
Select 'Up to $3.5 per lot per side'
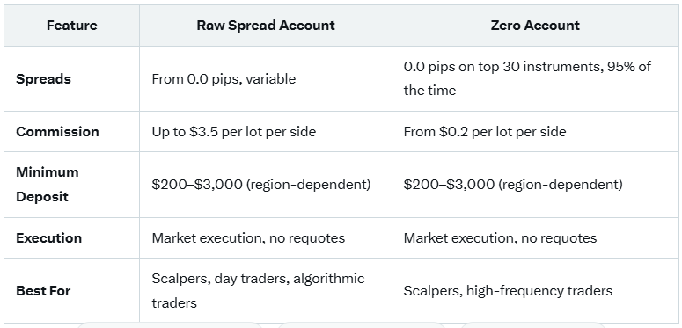pyautogui.click(x=233, y=132)
